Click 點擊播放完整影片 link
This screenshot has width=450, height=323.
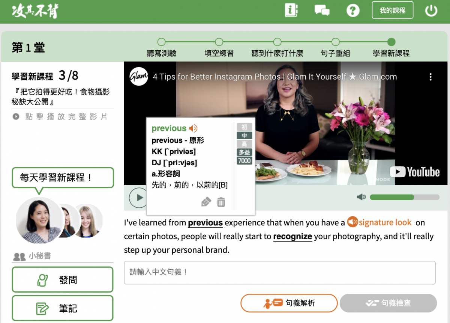pos(60,116)
